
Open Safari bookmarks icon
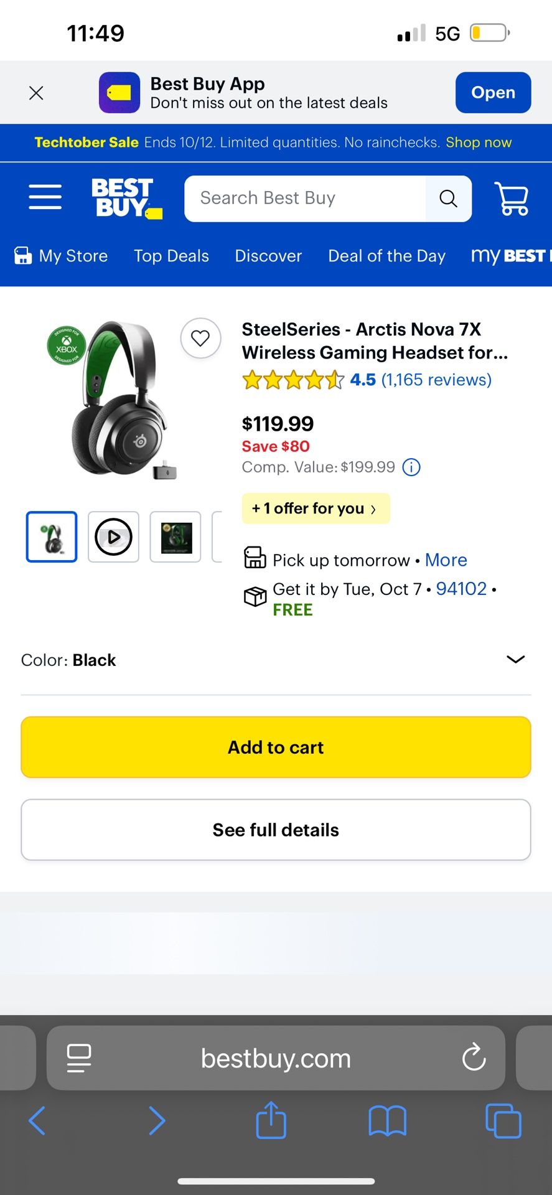point(387,1121)
